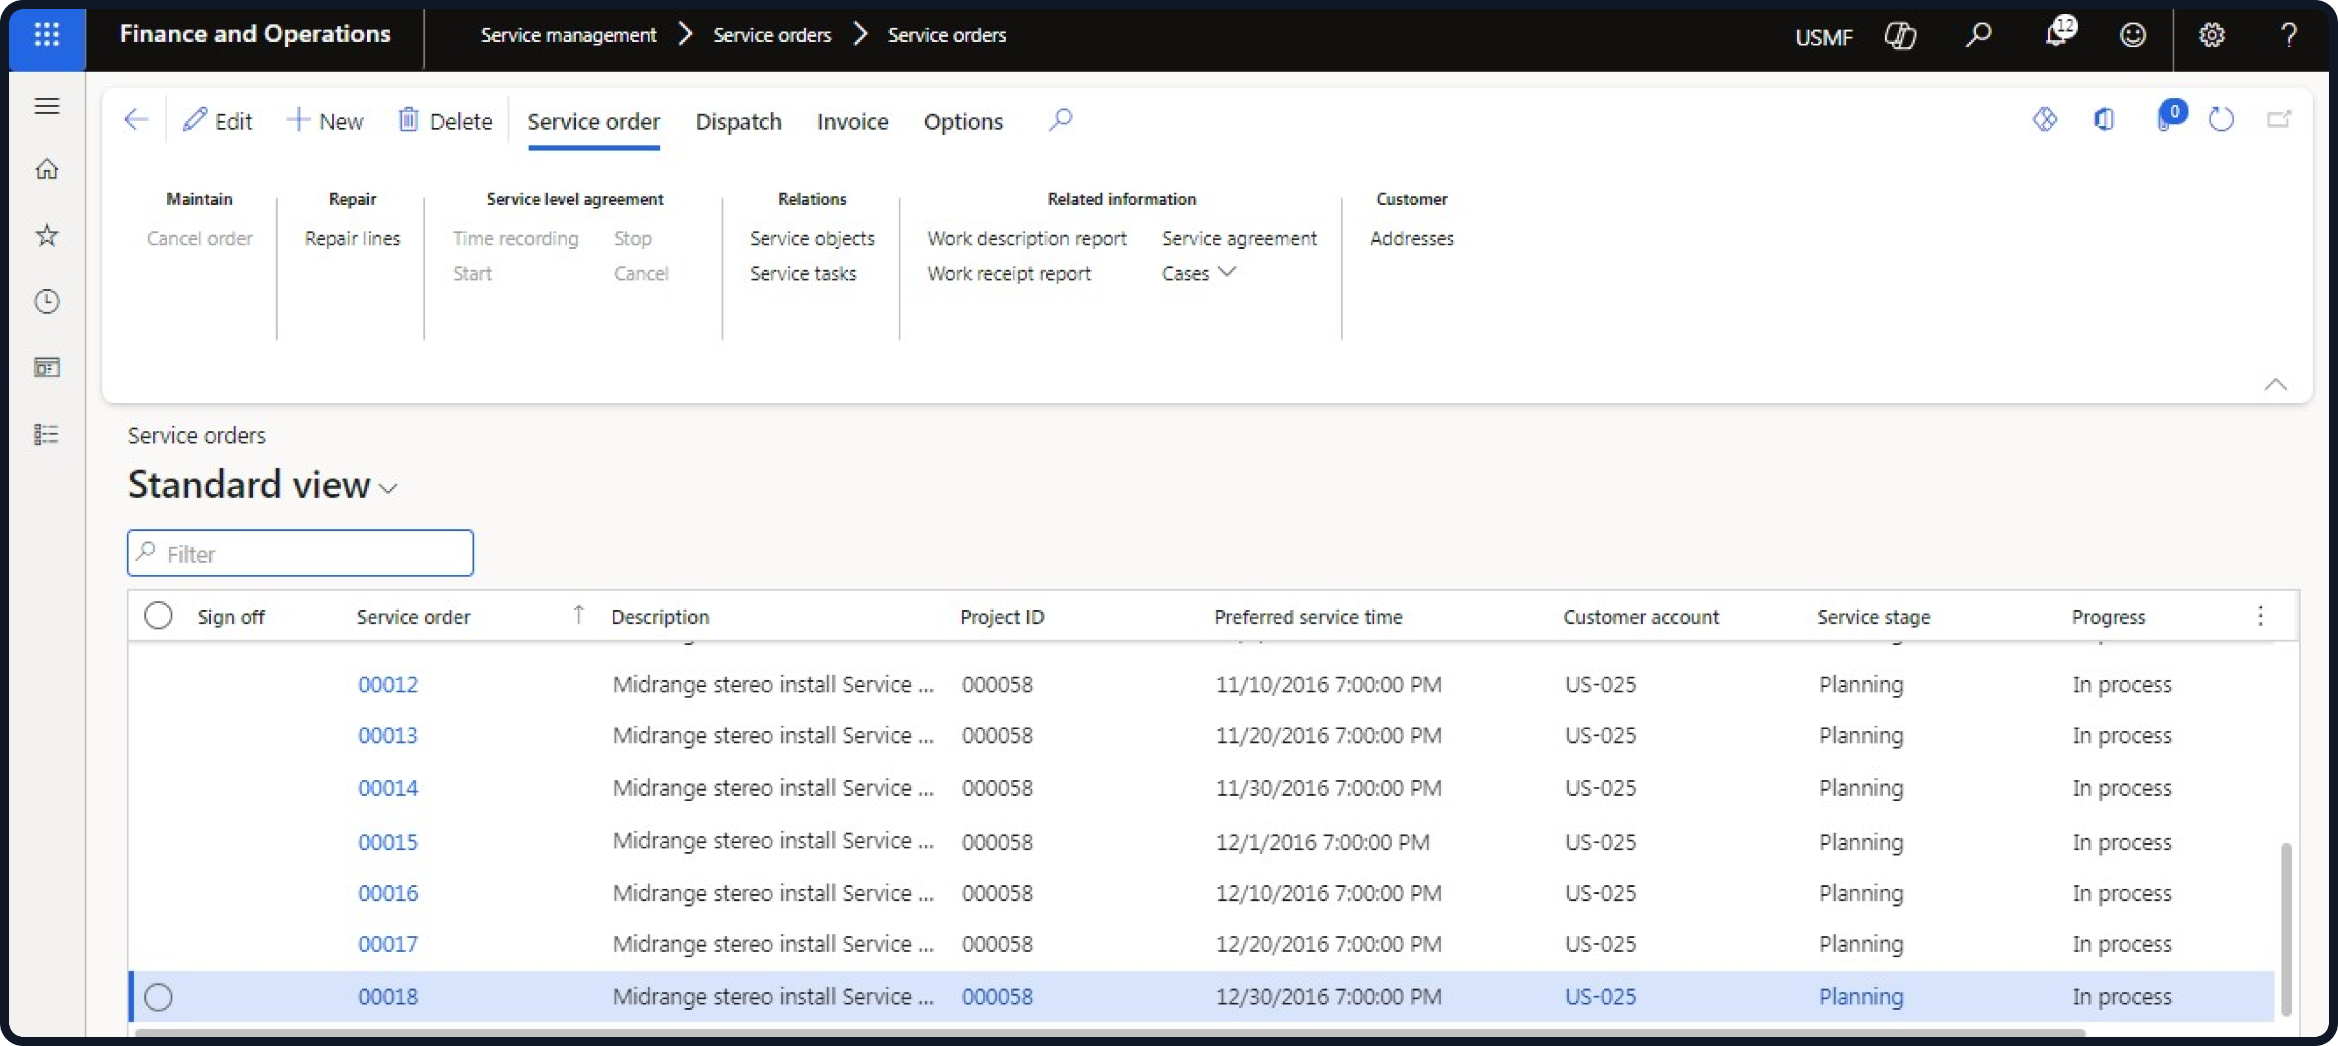Click the Finance and Operations title

coord(255,35)
